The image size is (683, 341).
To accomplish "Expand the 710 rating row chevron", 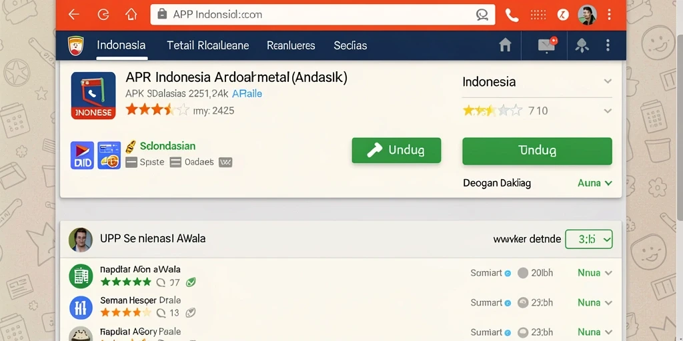I will 608,111.
